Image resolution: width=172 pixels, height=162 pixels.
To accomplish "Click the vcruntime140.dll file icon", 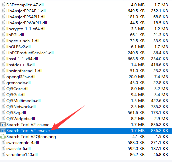I will pyautogui.click(x=3, y=155).
